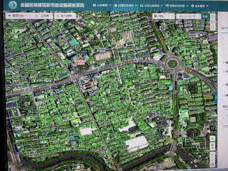Select the polygon drawing tool below the rectangle
This screenshot has height=171, width=228.
click(212, 28)
